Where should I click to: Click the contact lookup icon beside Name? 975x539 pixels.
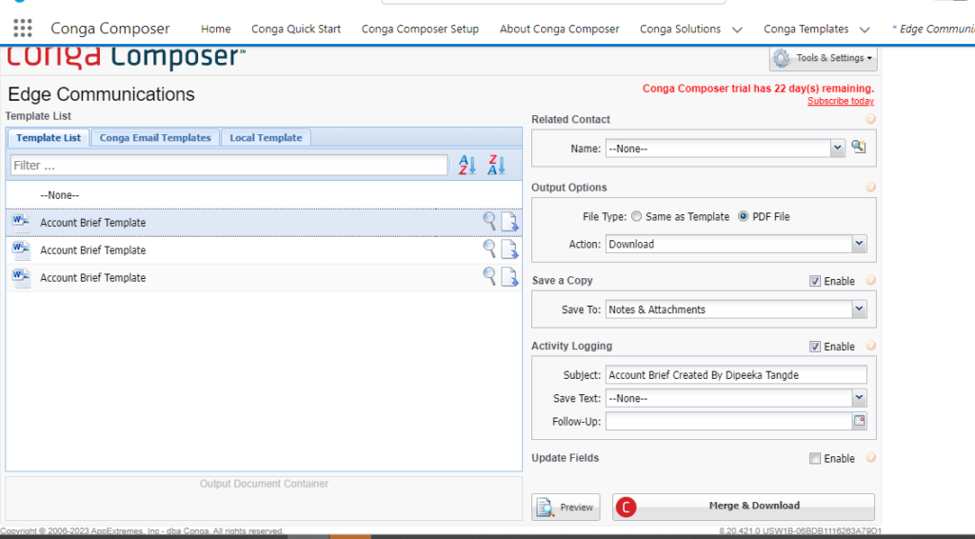[x=859, y=148]
